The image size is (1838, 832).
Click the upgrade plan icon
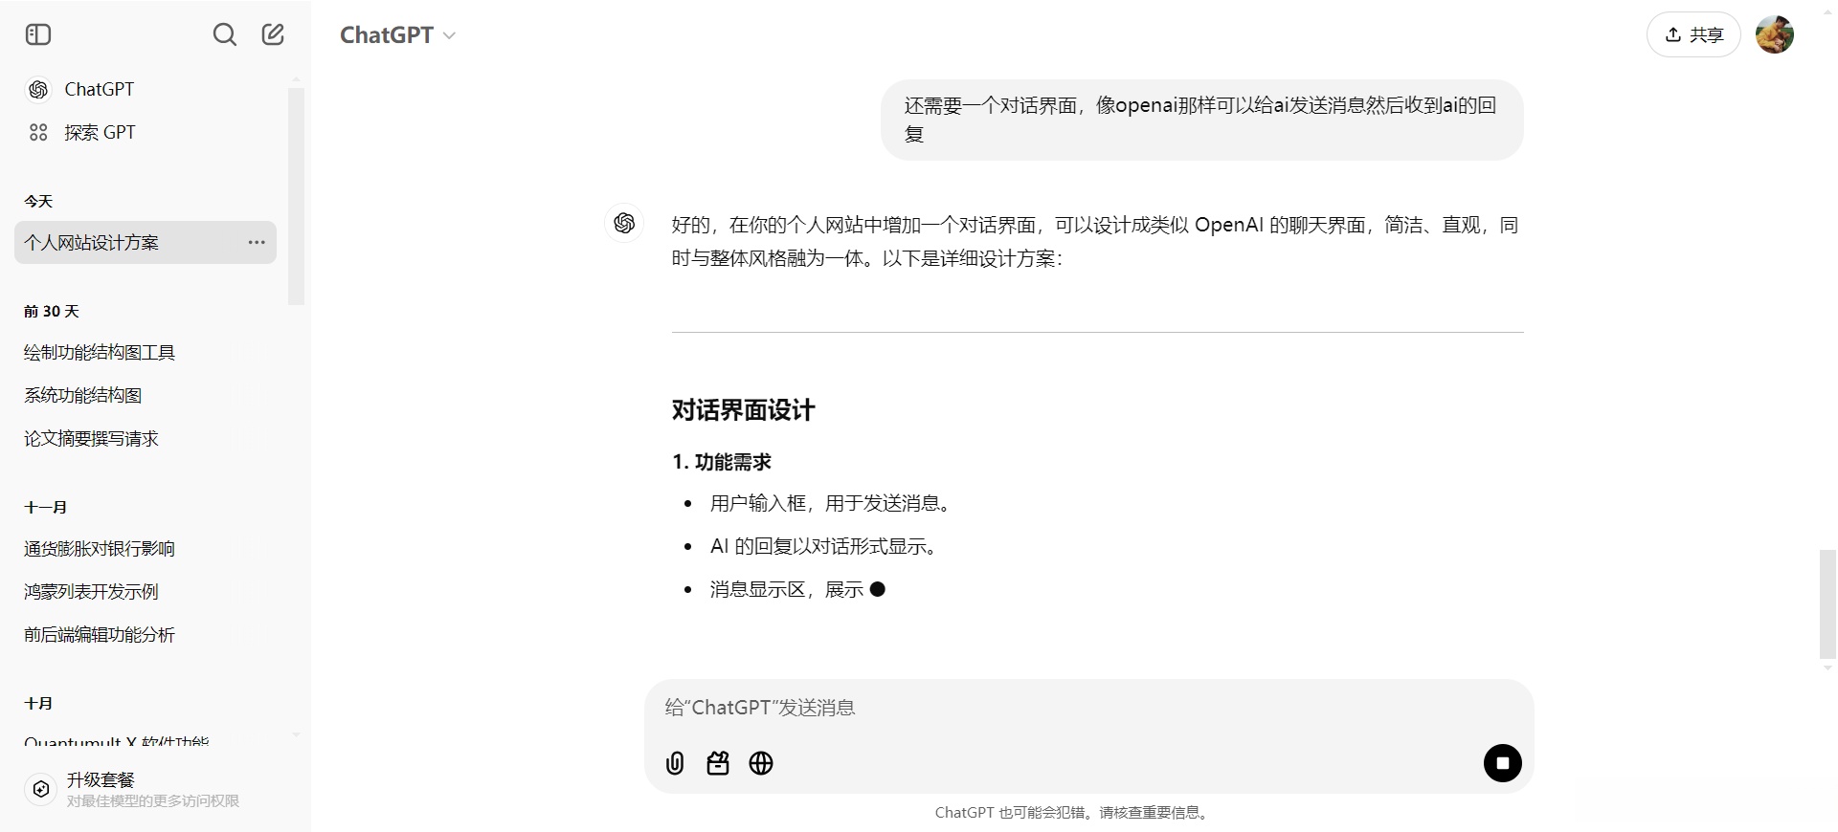pyautogui.click(x=41, y=789)
